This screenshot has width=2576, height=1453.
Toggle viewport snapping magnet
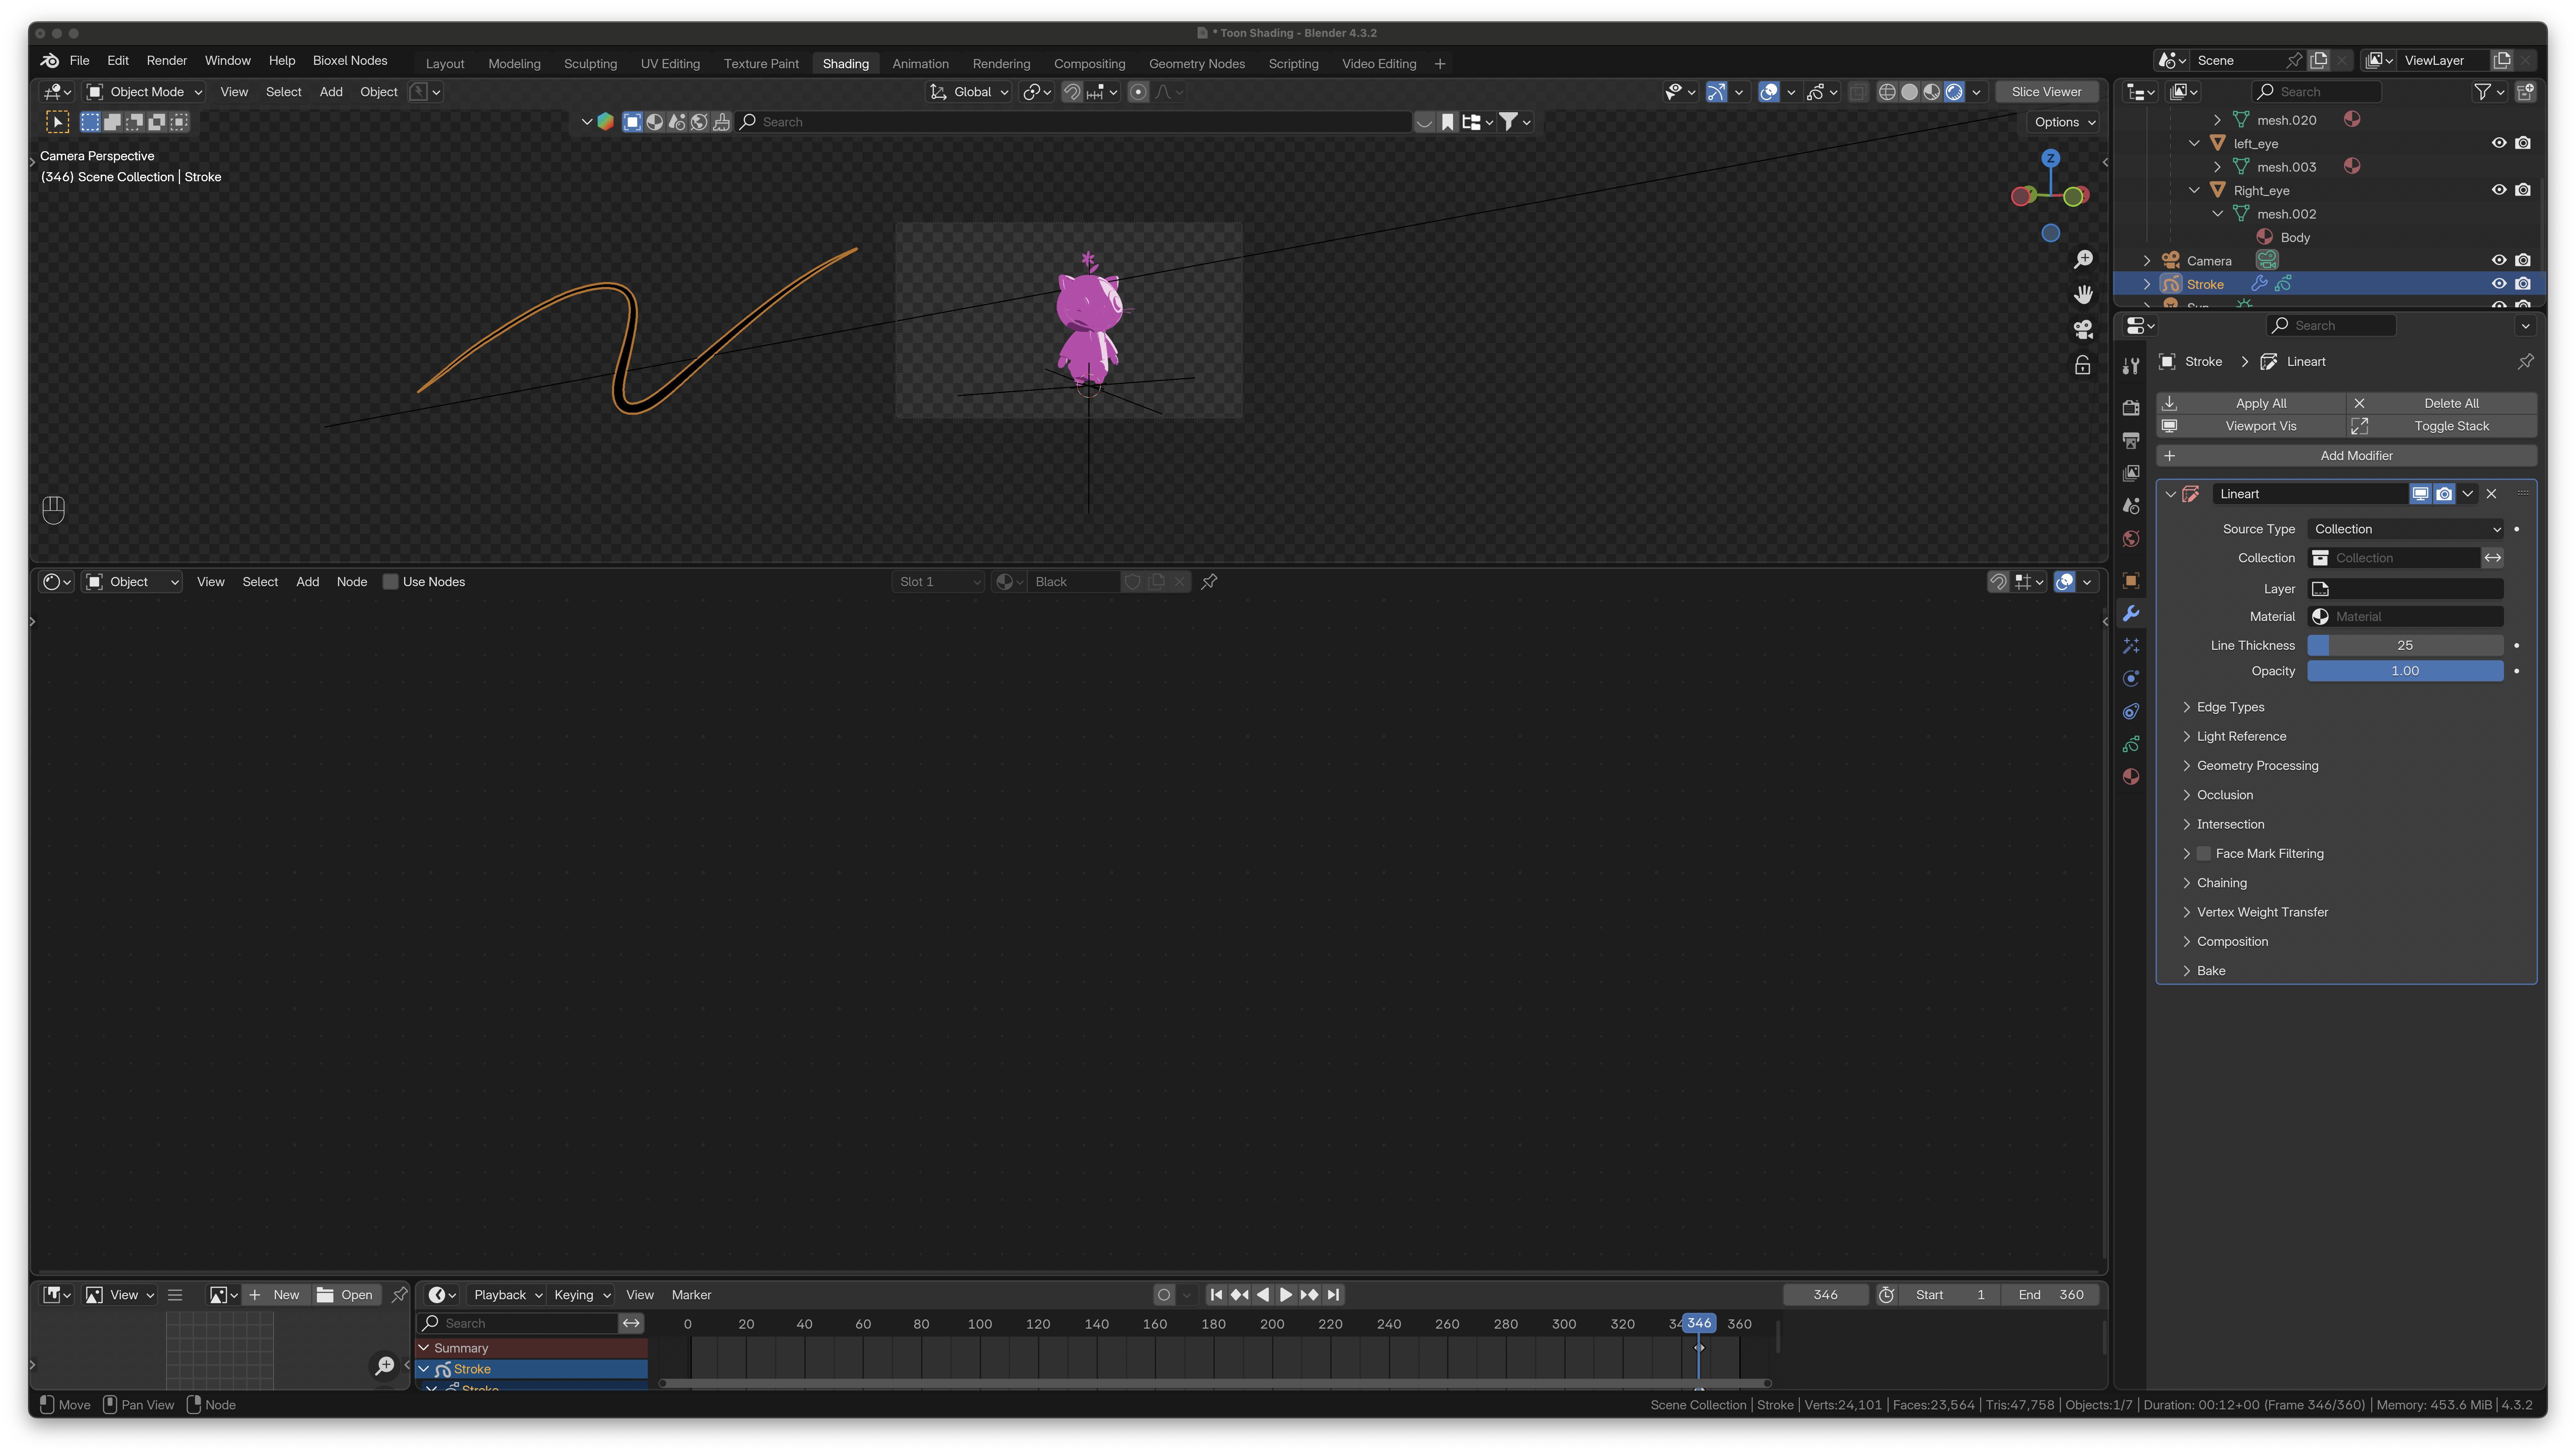pyautogui.click(x=1072, y=92)
